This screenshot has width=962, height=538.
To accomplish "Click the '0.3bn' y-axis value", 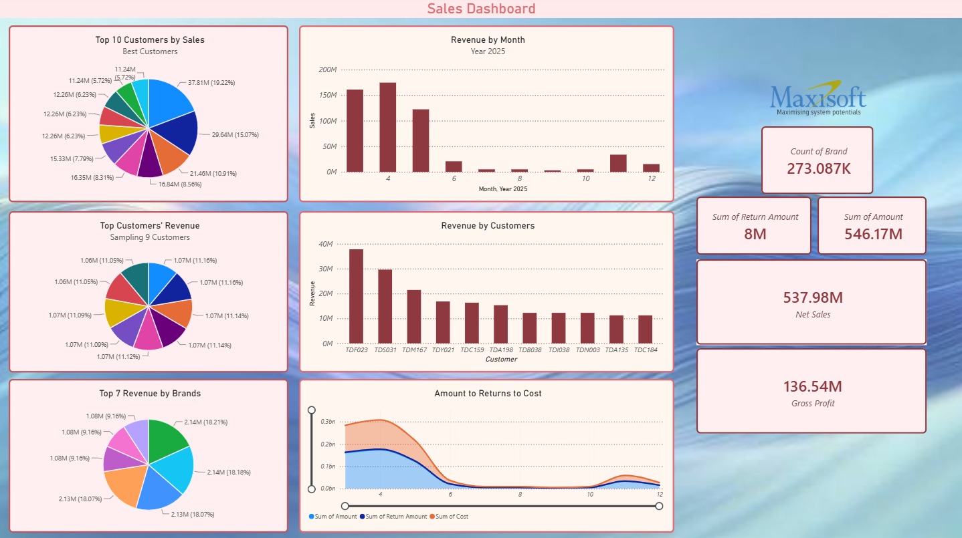I will [x=328, y=422].
